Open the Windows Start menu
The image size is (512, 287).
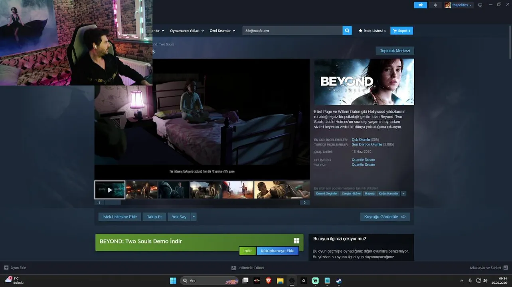click(x=173, y=281)
